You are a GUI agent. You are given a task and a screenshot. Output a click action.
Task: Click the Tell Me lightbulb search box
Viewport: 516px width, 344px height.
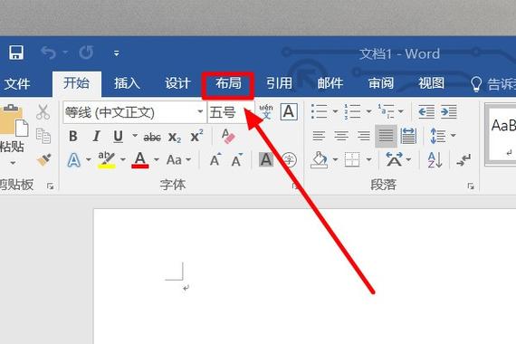(x=492, y=84)
